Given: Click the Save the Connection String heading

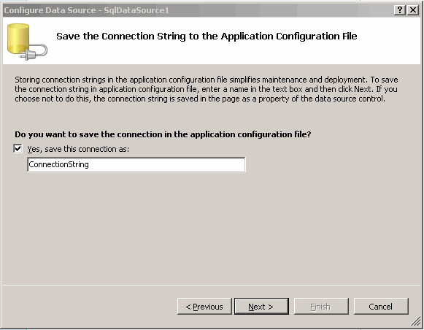Looking at the screenshot, I should [x=207, y=37].
